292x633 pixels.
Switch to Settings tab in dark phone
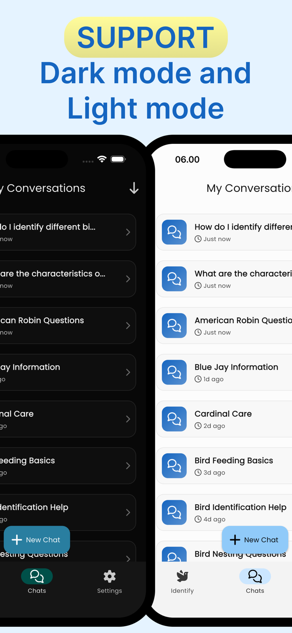110,581
